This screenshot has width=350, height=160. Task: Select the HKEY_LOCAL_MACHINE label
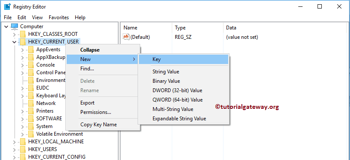56,142
